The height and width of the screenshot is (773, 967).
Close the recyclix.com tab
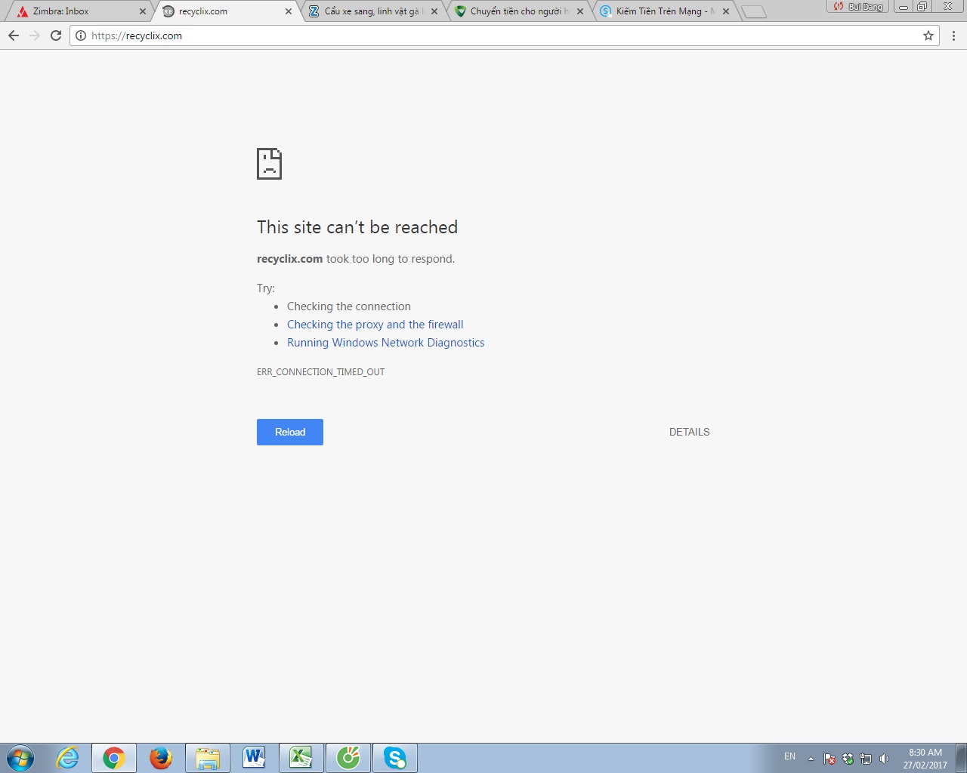[x=289, y=11]
